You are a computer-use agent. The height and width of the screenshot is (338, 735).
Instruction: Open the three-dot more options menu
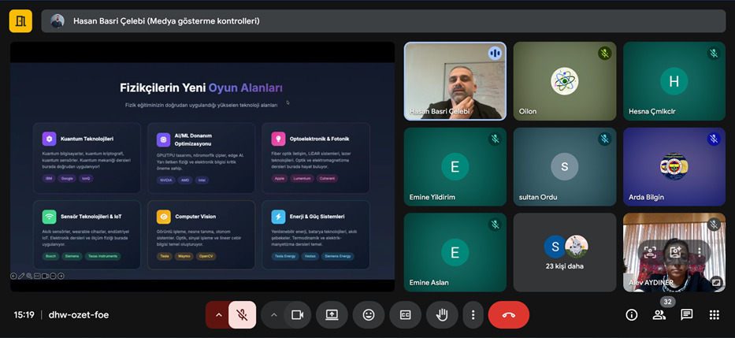473,314
